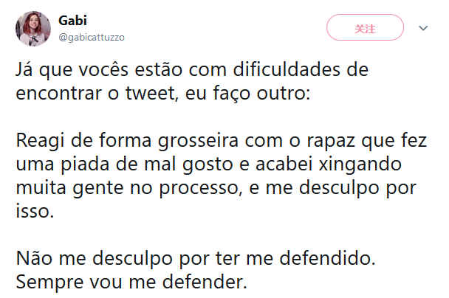Screen dimensions: 449x298
Task: Expand the tweet options chevron menu
Action: tap(423, 29)
